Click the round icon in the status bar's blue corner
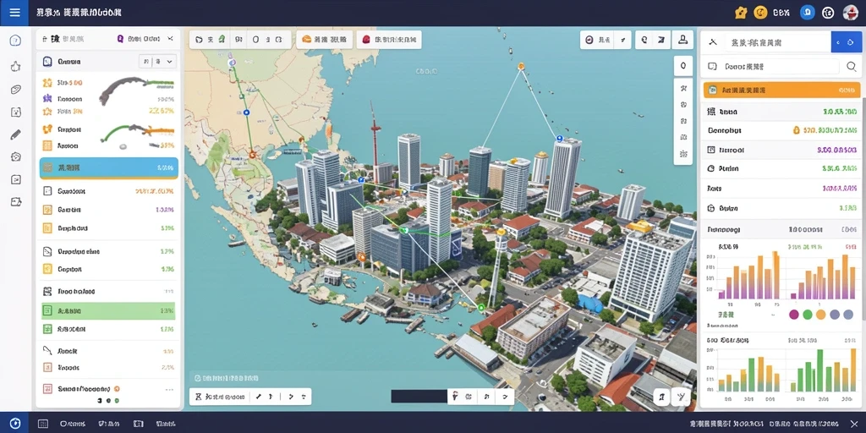Screen dimensions: 866x433 pos(15,423)
